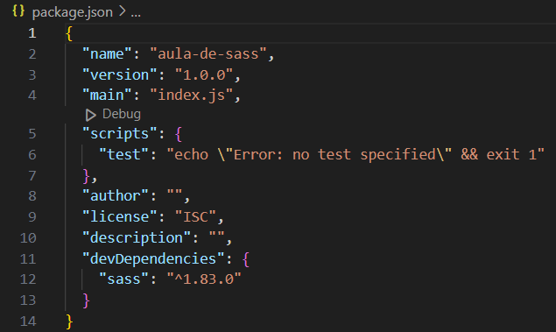Click line number 5 in gutter
Image resolution: width=556 pixels, height=332 pixels.
click(32, 134)
